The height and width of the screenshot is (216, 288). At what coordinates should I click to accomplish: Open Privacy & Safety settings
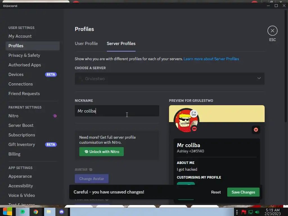click(33, 55)
